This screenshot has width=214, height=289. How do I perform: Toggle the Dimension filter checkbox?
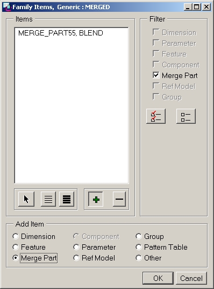point(156,32)
